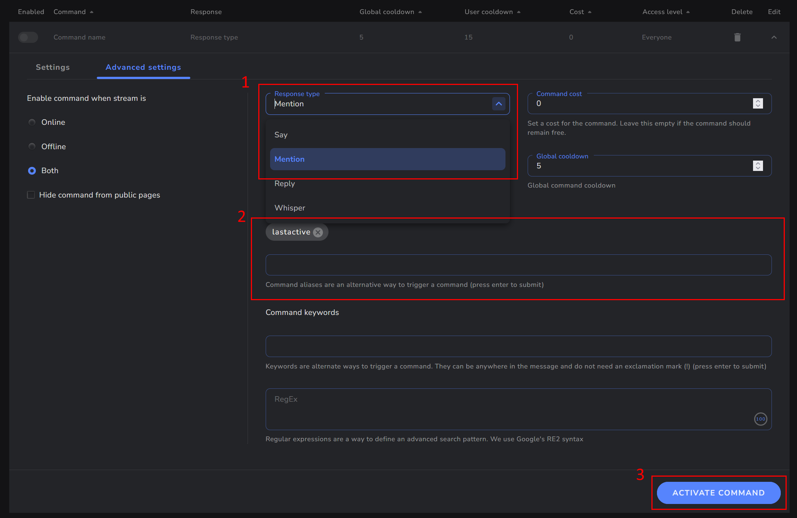Click the trash delete command icon
The image size is (797, 518).
coord(737,37)
